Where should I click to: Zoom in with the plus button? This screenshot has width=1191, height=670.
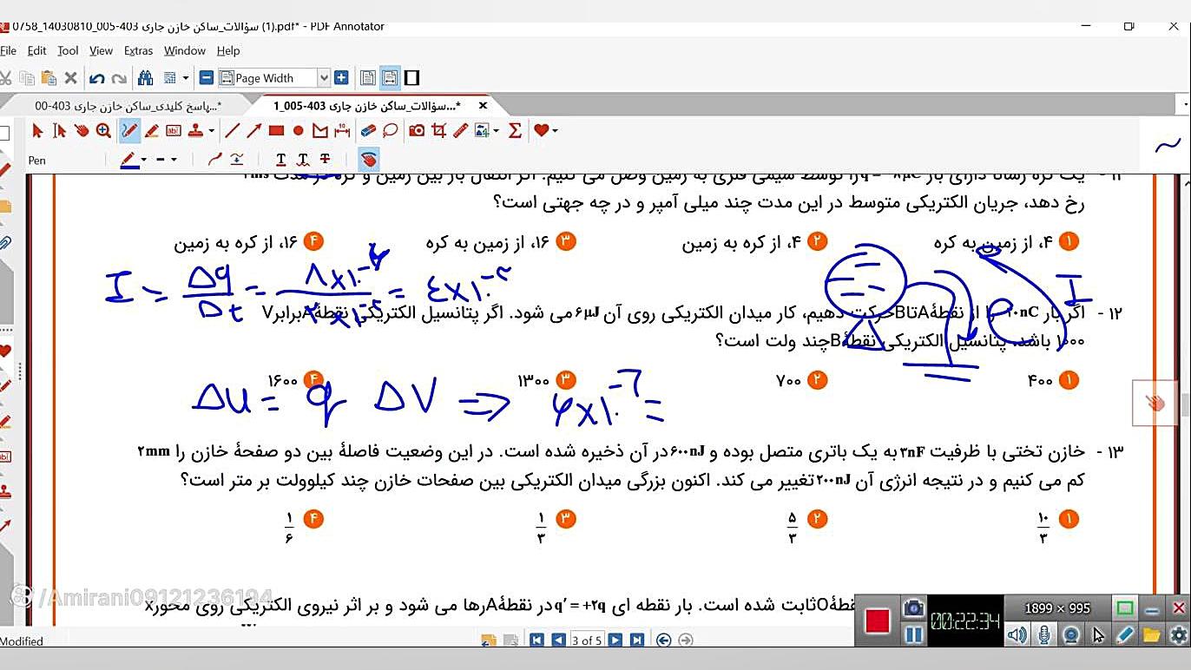point(341,78)
